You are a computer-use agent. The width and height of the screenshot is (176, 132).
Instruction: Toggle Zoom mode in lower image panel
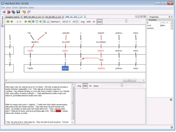[96, 86]
